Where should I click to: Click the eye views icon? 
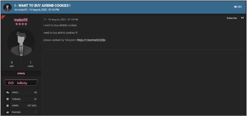tap(235, 7)
